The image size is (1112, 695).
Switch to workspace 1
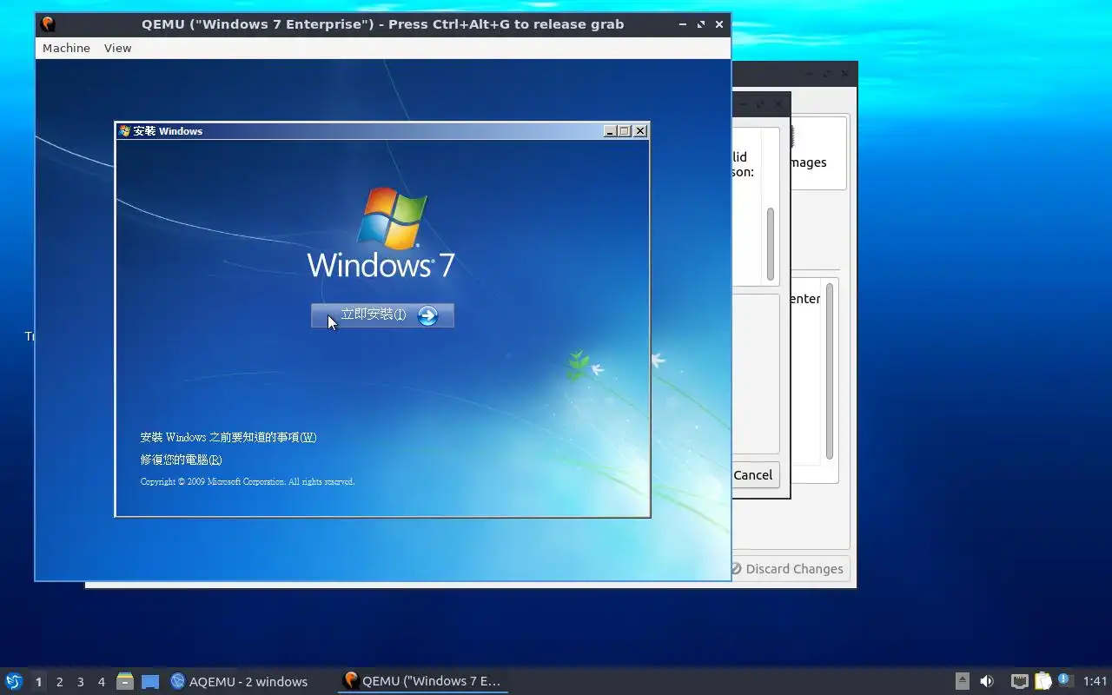pos(38,682)
